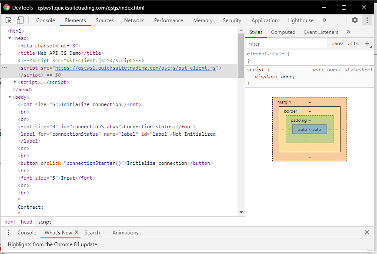The width and height of the screenshot is (377, 254).
Task: Show more main tabs chevron
Action: pos(324,20)
